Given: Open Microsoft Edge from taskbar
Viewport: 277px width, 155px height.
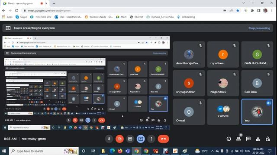Looking at the screenshot, I should tap(112, 151).
